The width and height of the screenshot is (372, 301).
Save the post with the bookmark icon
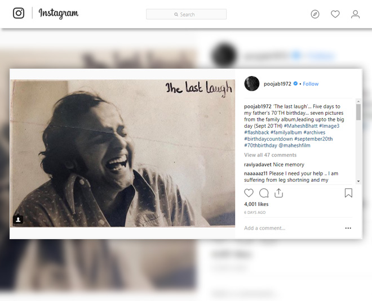coord(348,193)
